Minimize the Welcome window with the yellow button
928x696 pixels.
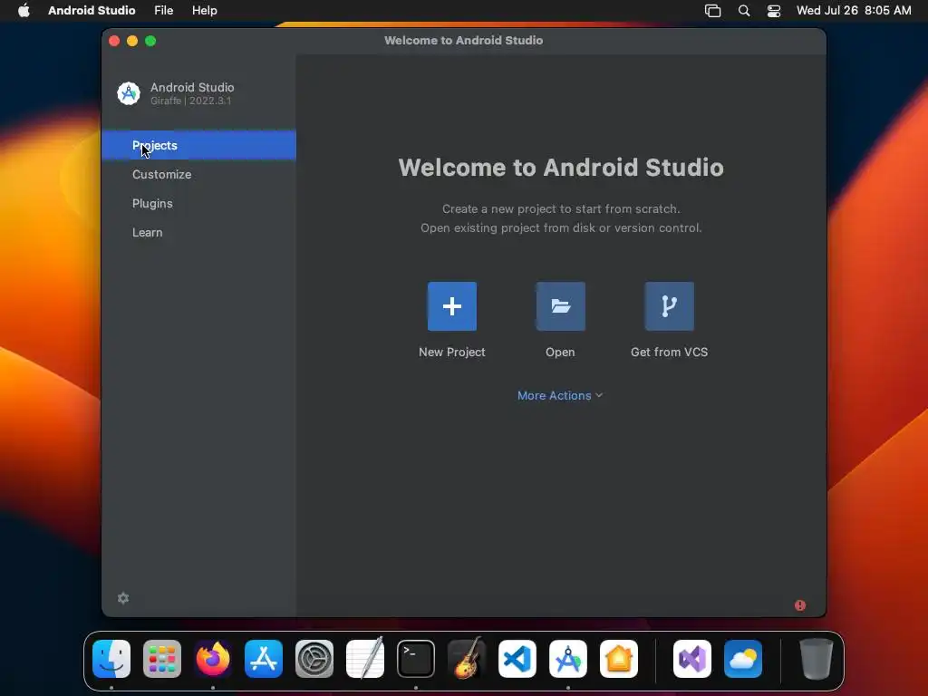132,41
